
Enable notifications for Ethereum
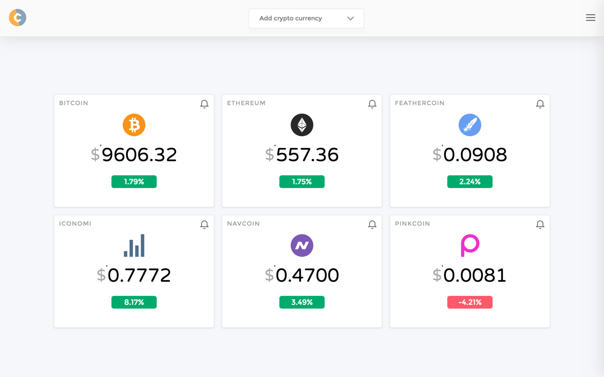[x=372, y=104]
